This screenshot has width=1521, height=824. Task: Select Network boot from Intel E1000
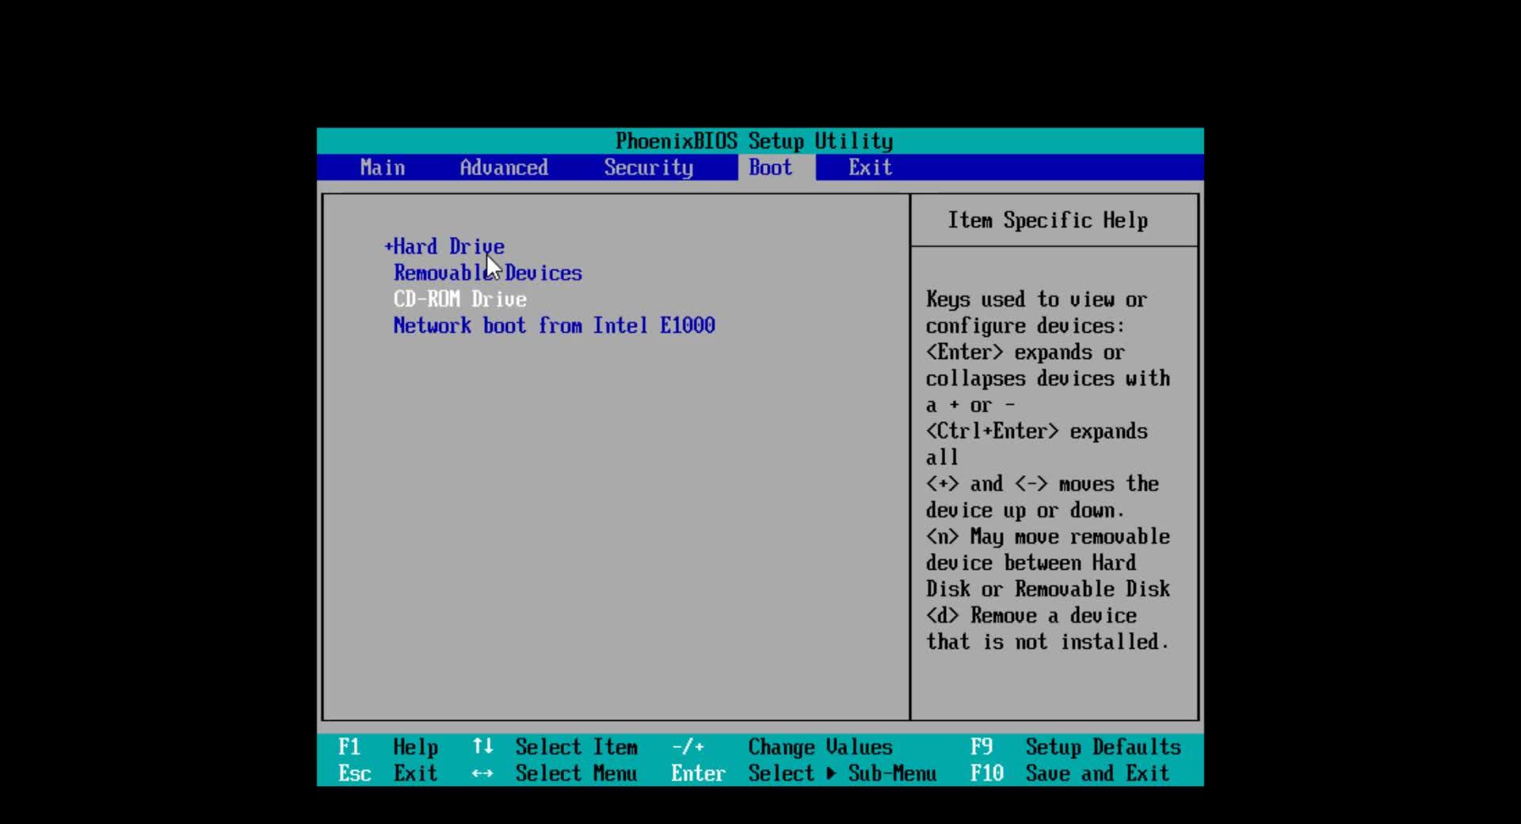pos(555,325)
